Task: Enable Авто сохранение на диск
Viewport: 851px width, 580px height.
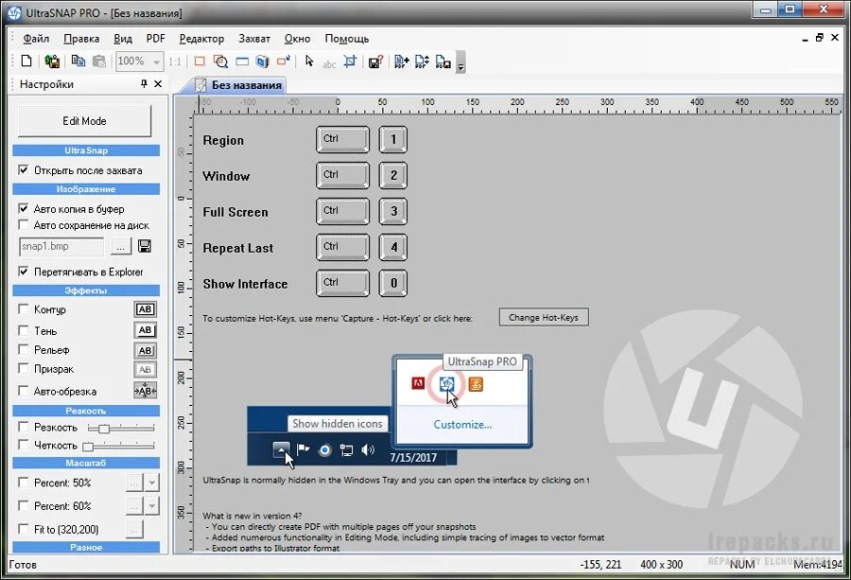Action: click(24, 225)
